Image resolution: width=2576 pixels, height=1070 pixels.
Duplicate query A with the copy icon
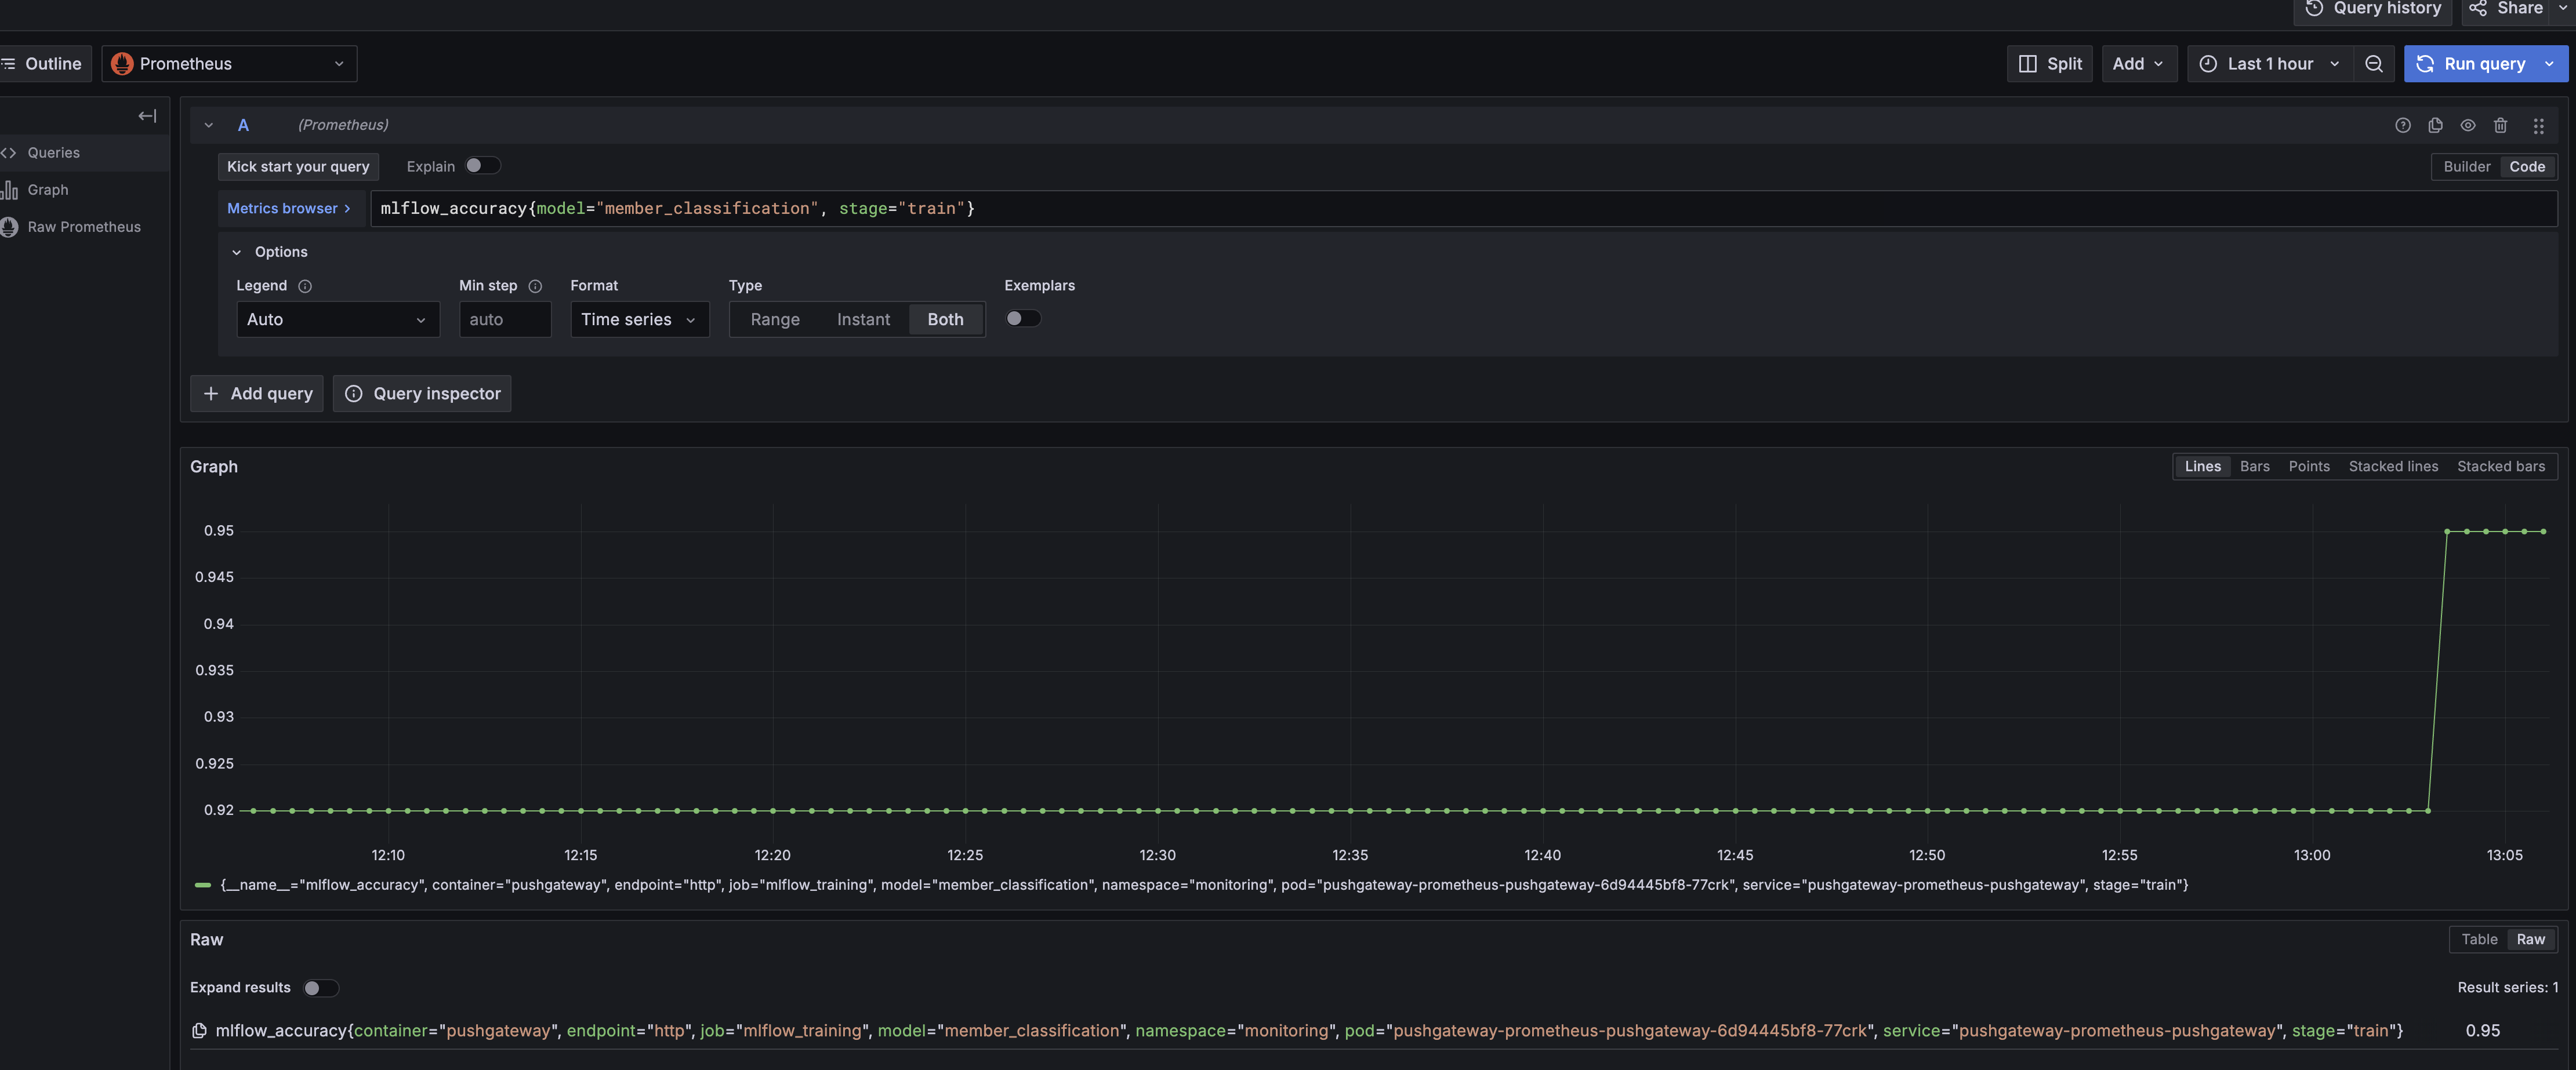pos(2435,125)
